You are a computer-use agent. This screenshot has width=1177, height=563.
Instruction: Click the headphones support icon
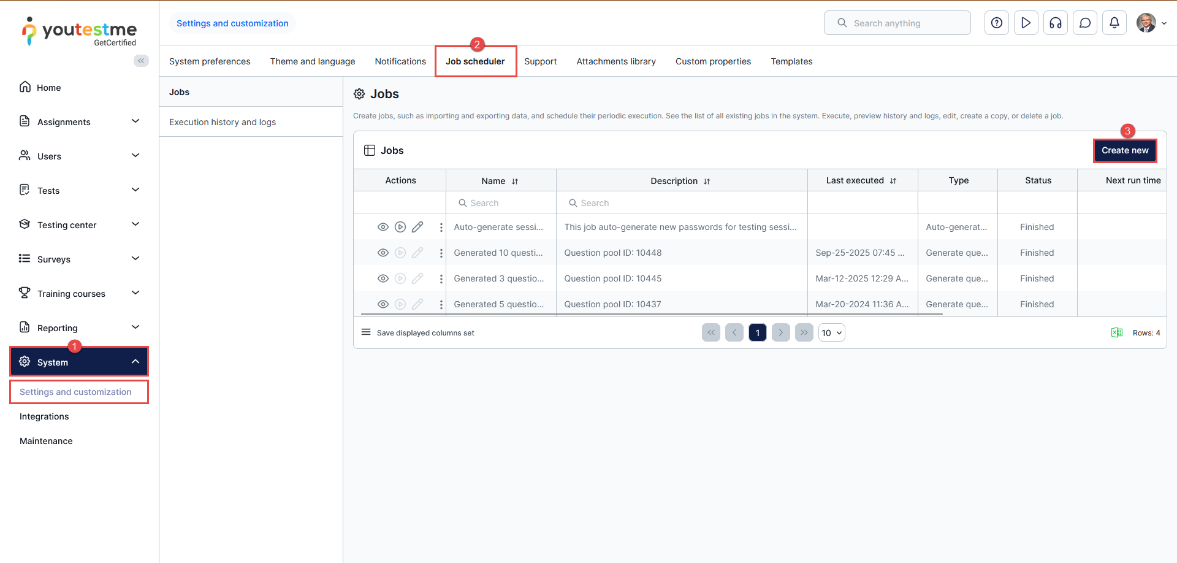tap(1055, 23)
